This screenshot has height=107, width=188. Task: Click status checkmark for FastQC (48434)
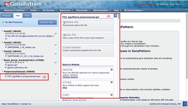56,53
